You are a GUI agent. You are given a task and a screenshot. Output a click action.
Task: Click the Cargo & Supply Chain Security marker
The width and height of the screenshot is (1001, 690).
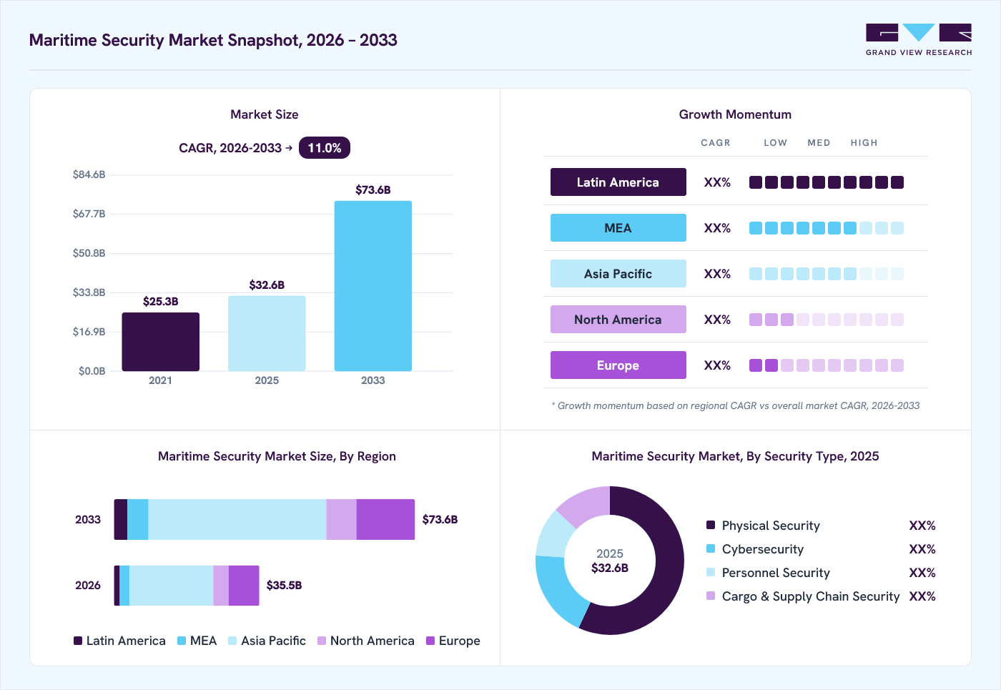pyautogui.click(x=711, y=596)
